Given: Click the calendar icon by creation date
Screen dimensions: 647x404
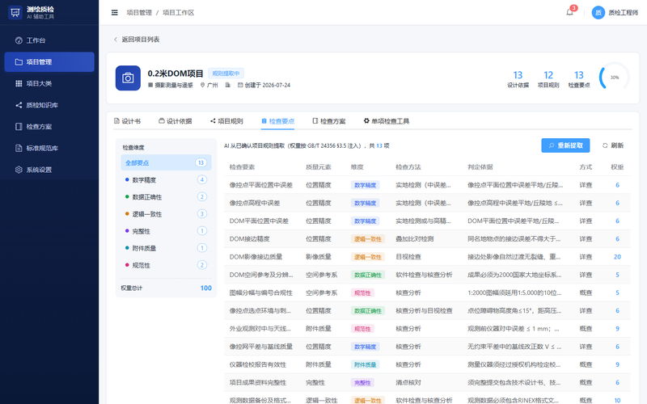Looking at the screenshot, I should pos(240,85).
